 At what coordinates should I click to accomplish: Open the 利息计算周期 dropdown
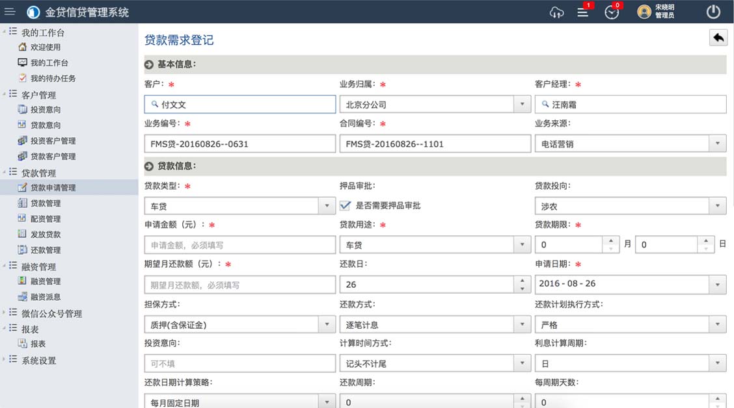coord(718,363)
